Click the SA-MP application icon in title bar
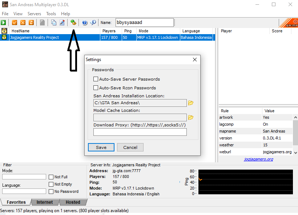Screen dimensions: 298x215 5,4
